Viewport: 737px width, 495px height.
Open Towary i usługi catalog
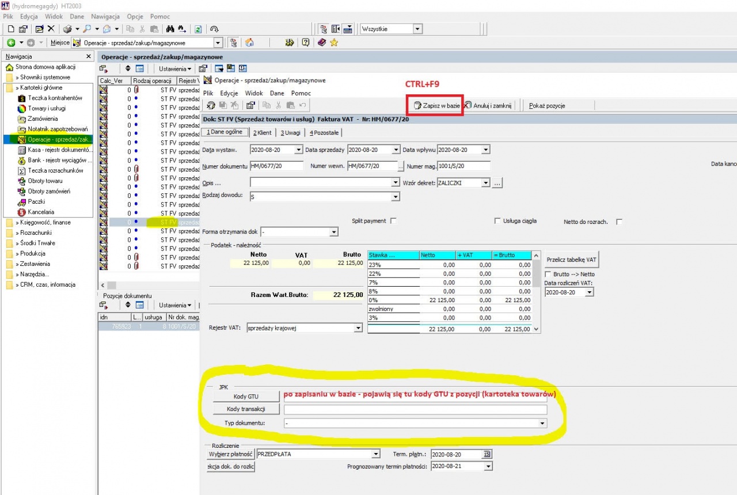pos(47,108)
